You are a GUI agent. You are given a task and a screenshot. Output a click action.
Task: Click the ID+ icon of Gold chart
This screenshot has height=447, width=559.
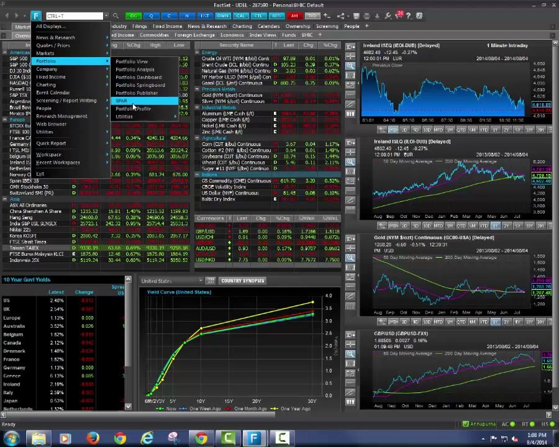click(350, 239)
